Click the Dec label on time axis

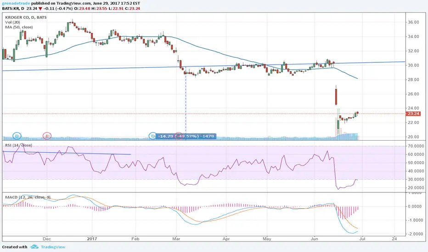pyautogui.click(x=47, y=239)
